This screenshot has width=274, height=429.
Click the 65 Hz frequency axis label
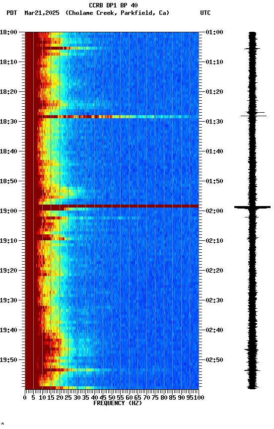coord(138,398)
